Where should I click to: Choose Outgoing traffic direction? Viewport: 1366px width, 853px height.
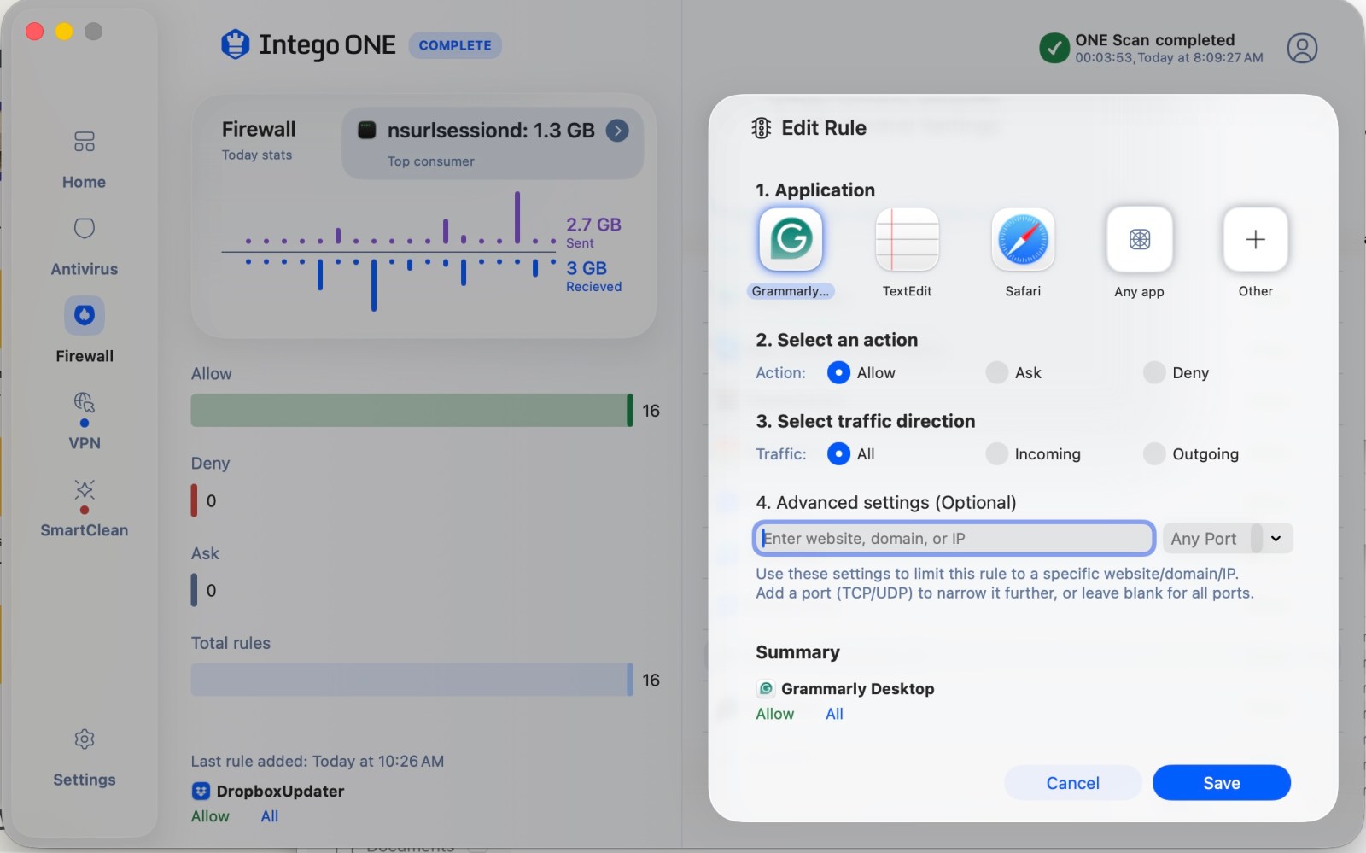pyautogui.click(x=1154, y=453)
